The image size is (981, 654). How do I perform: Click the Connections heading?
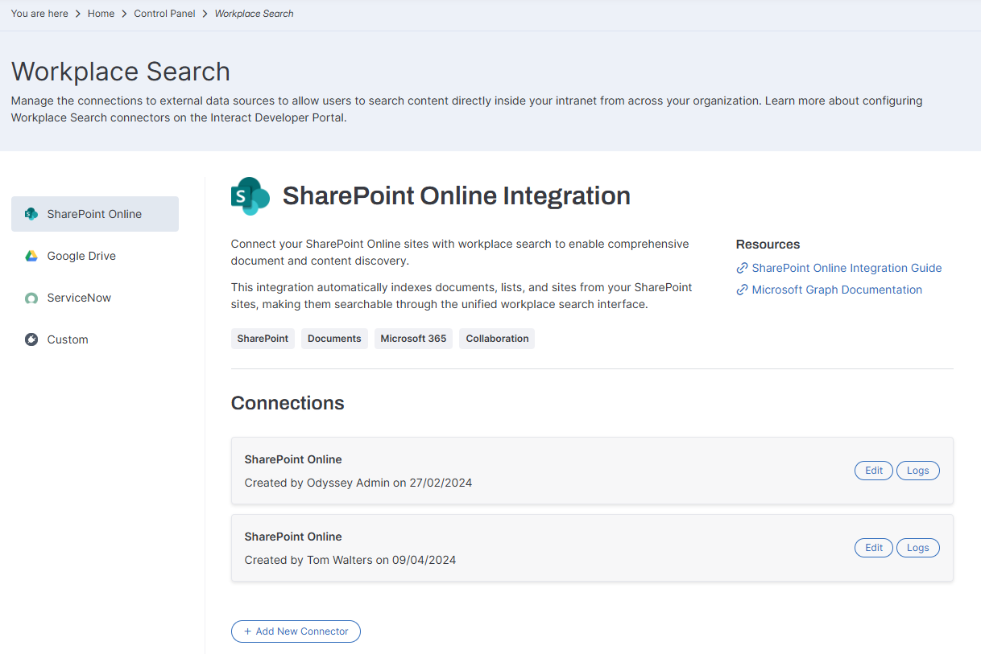click(288, 403)
